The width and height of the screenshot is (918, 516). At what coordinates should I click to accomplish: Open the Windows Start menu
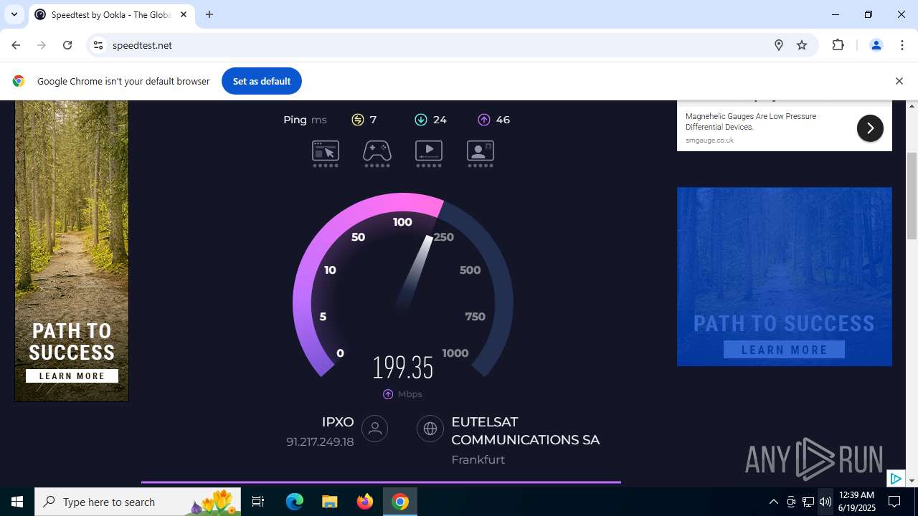17,502
